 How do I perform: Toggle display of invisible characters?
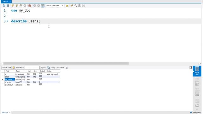coord(80,6)
